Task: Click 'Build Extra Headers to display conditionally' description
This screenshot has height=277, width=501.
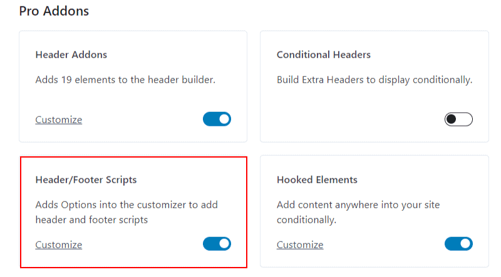Action: [374, 80]
